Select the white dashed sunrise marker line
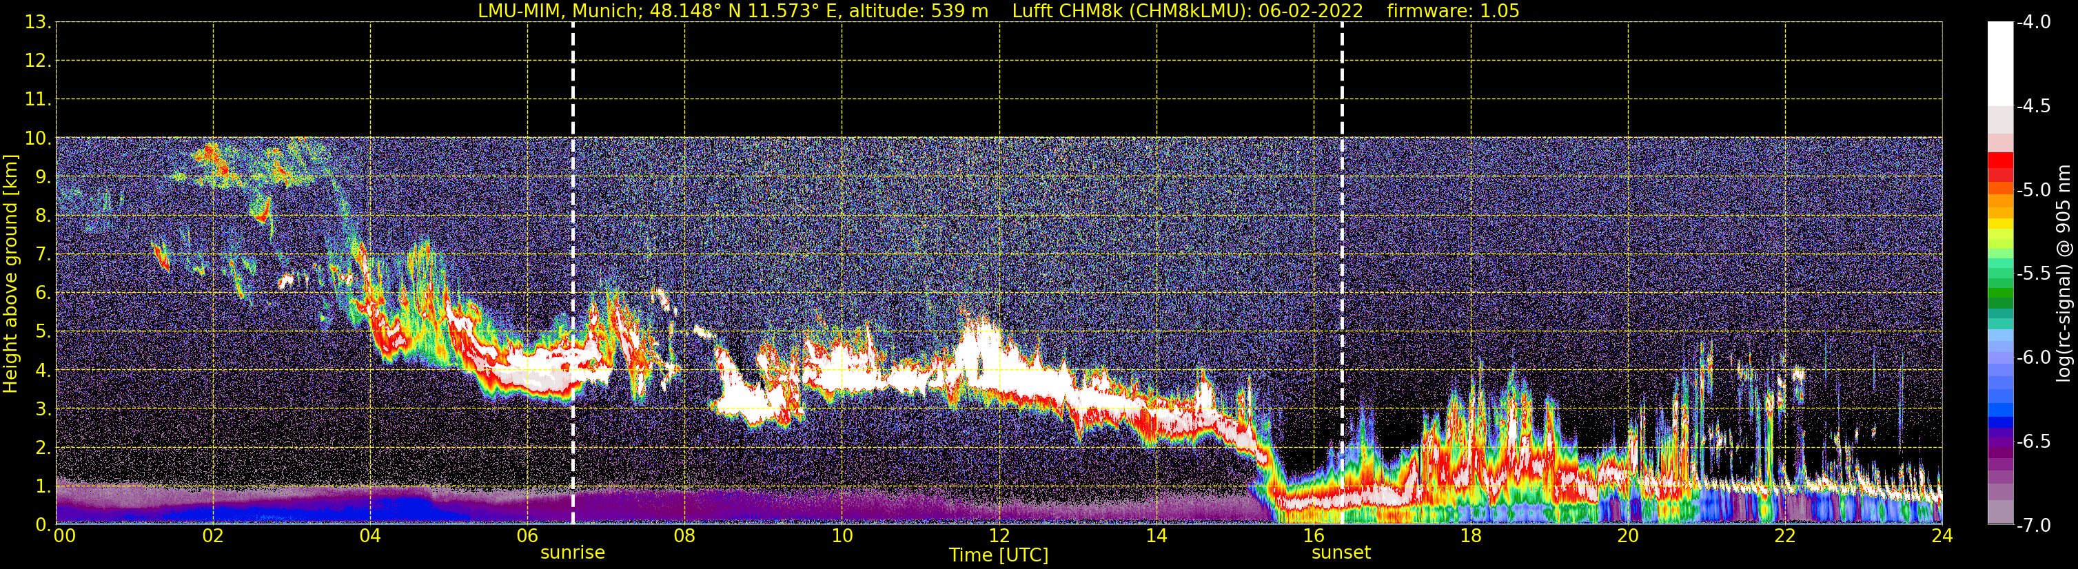This screenshot has height=569, width=2078. click(573, 273)
